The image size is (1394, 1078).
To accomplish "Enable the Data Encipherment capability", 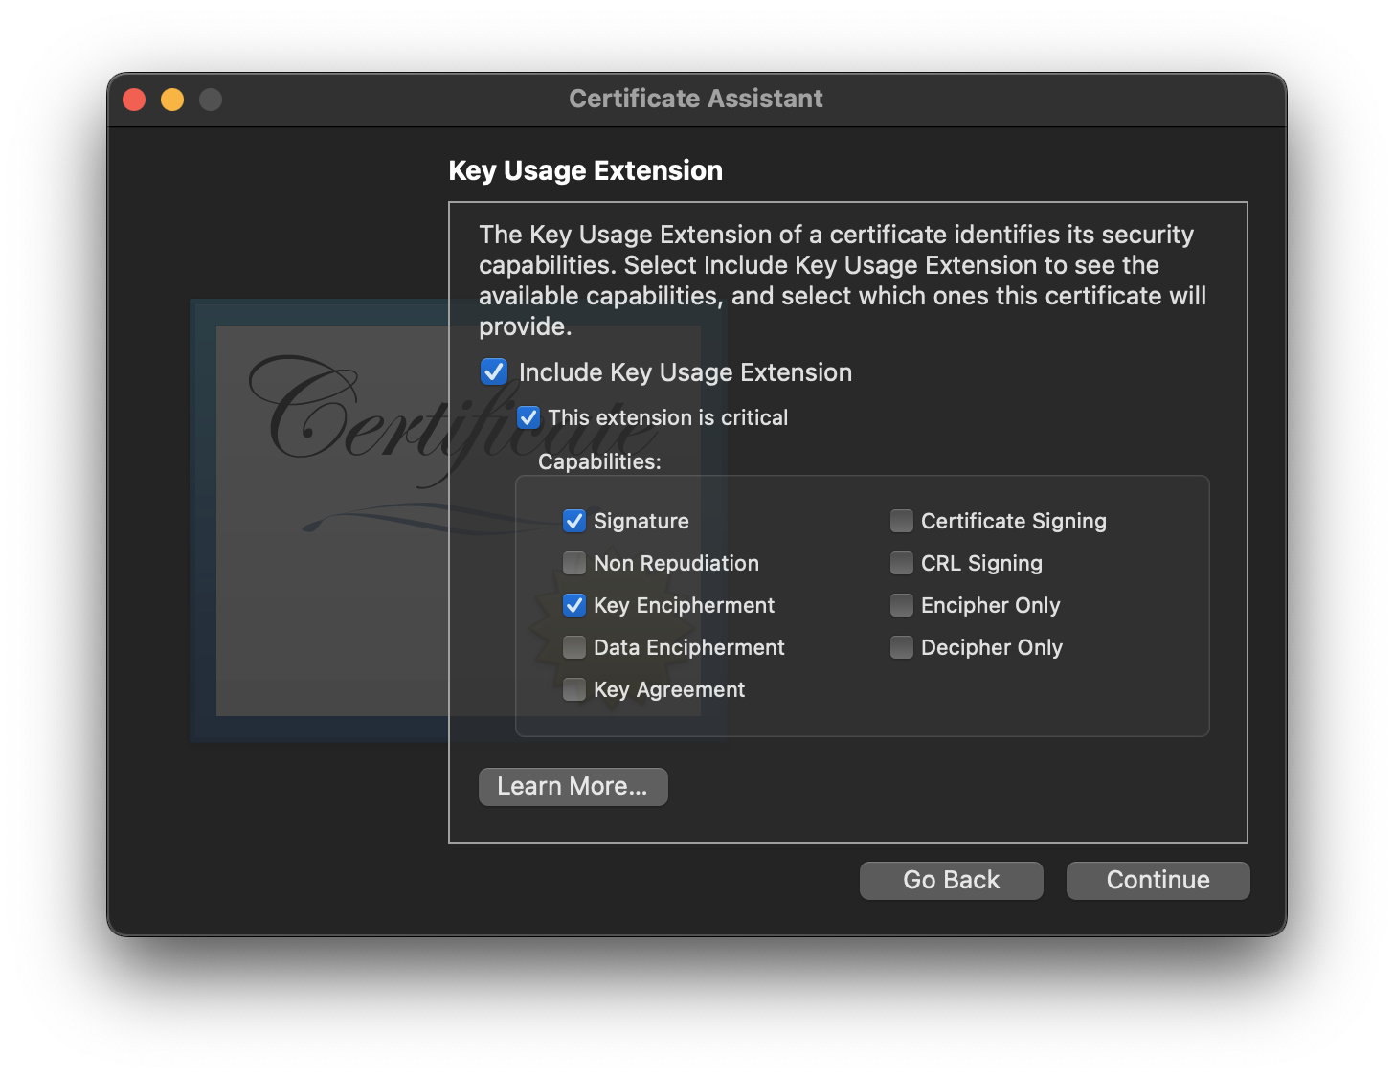I will click(574, 647).
